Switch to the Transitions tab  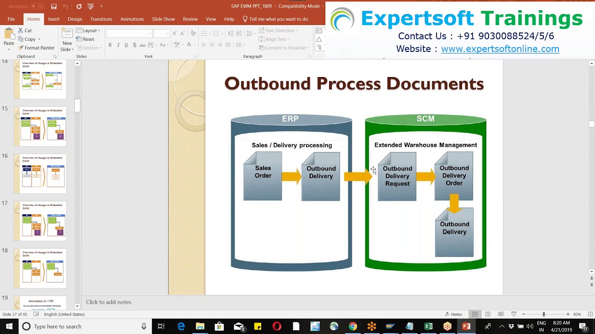(101, 19)
